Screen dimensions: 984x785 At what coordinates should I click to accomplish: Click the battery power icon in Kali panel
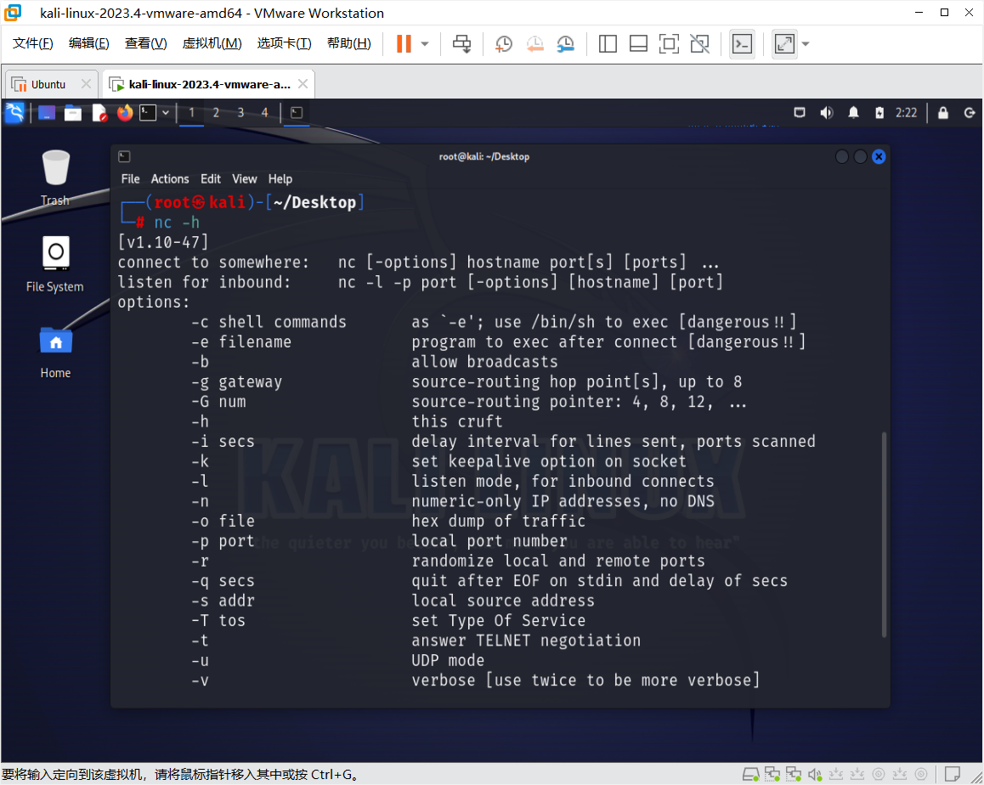click(879, 113)
